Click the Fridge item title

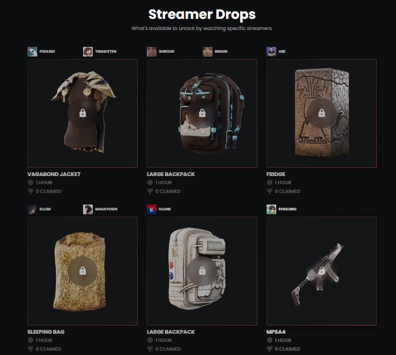click(x=276, y=174)
